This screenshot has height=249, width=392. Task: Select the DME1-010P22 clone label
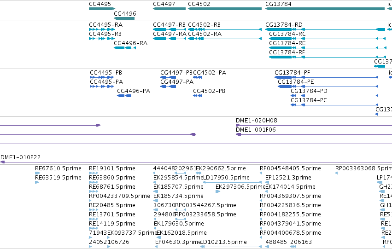(x=21, y=157)
